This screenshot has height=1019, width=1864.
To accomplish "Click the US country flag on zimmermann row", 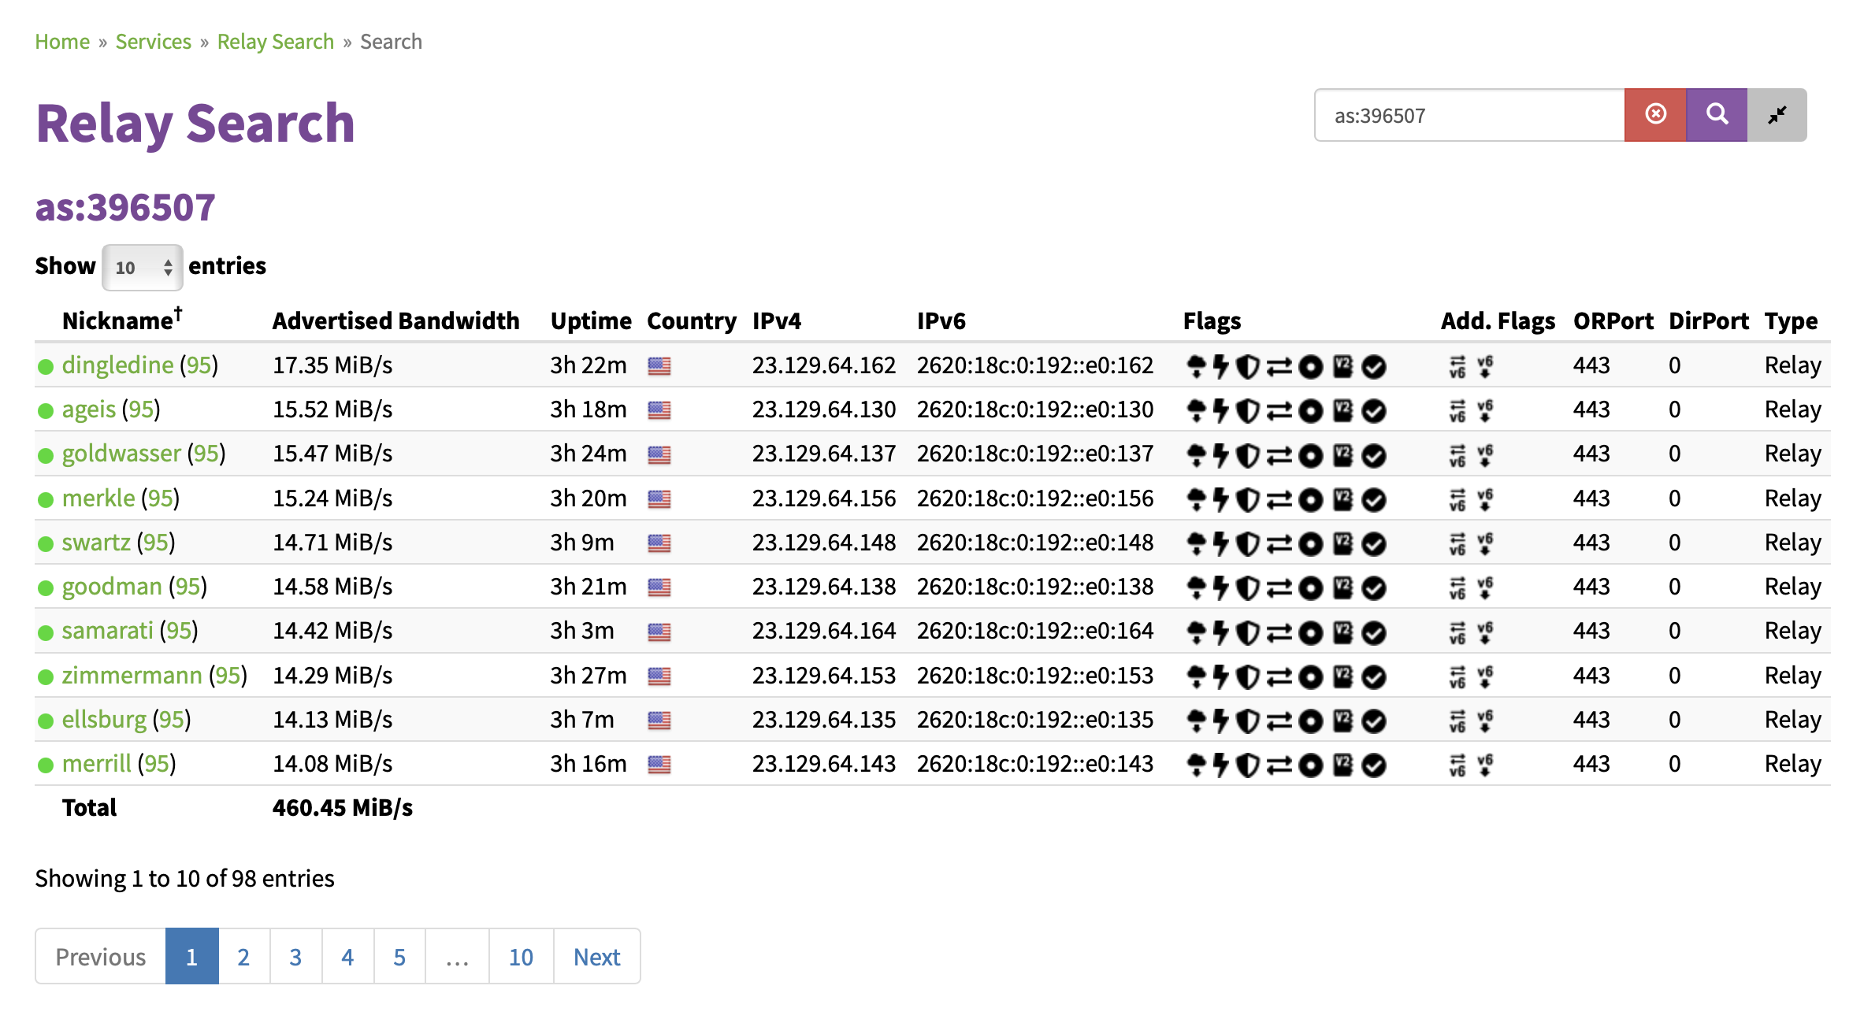I will click(659, 676).
